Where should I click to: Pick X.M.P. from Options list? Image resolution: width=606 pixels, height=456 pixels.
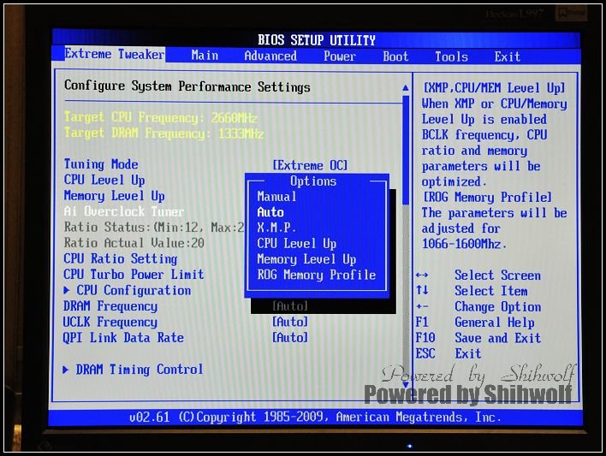coord(276,228)
